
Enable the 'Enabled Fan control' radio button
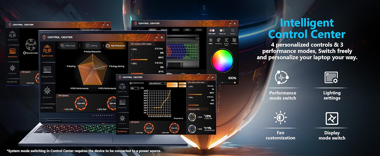click(x=131, y=83)
